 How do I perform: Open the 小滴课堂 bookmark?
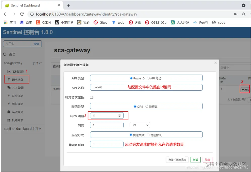coord(64,23)
